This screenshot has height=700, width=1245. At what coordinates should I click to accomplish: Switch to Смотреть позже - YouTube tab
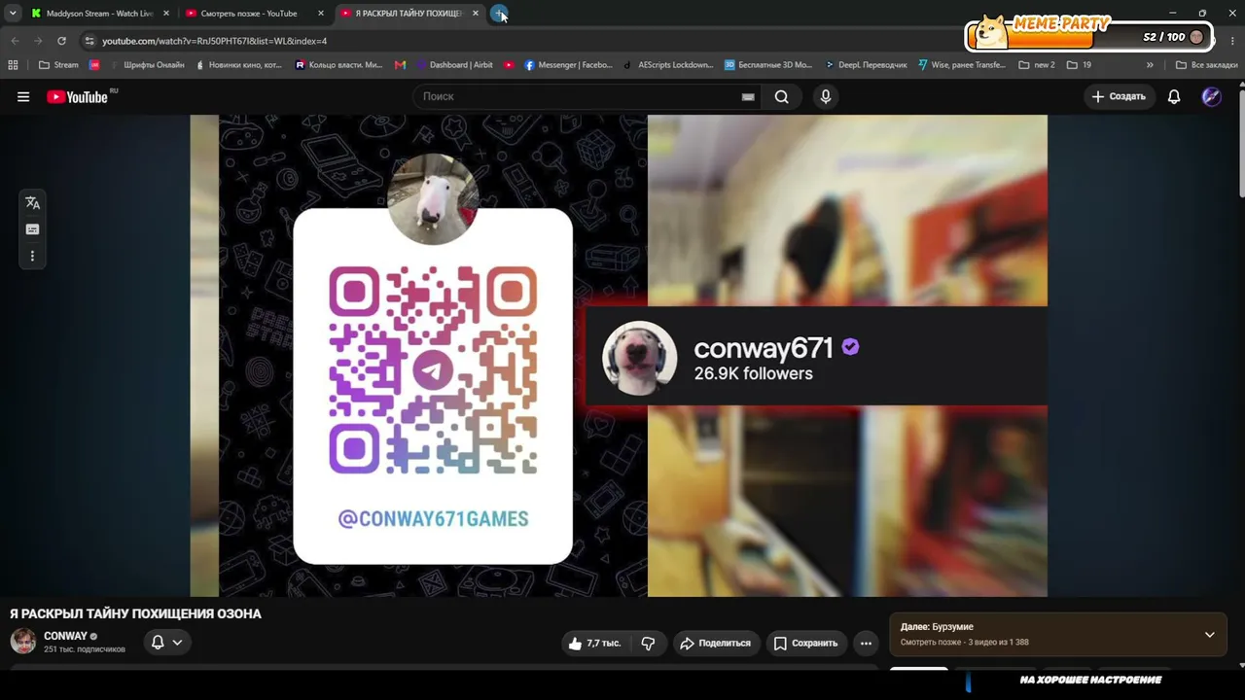point(248,14)
